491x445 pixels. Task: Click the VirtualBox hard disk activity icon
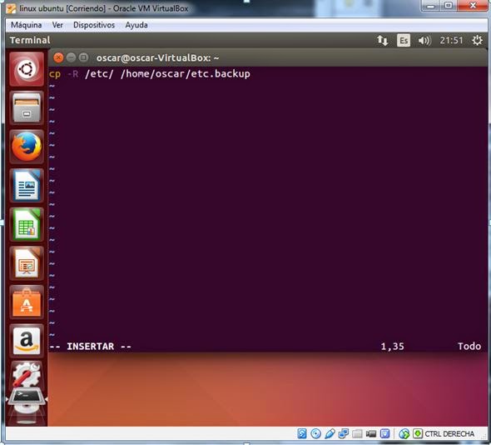[x=302, y=433]
